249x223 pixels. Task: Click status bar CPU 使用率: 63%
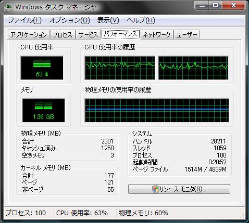82,213
